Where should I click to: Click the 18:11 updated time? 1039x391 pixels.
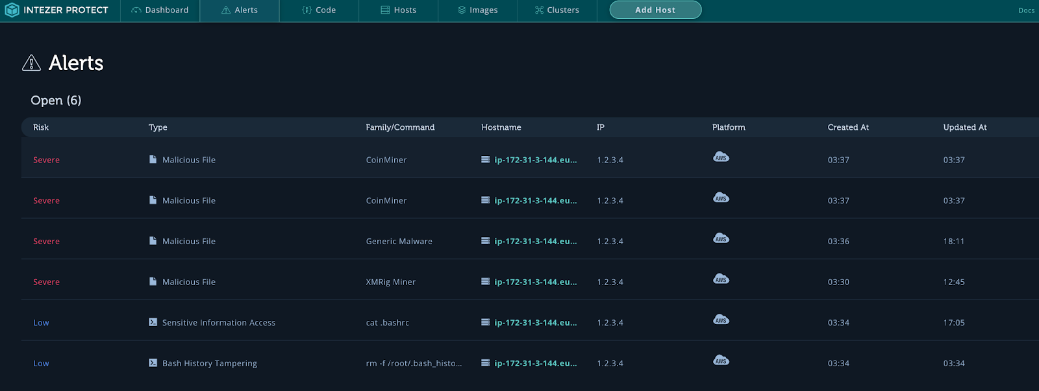coord(954,241)
